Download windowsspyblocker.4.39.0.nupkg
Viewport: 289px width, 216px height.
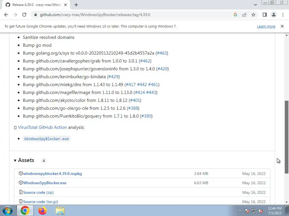click(x=52, y=174)
